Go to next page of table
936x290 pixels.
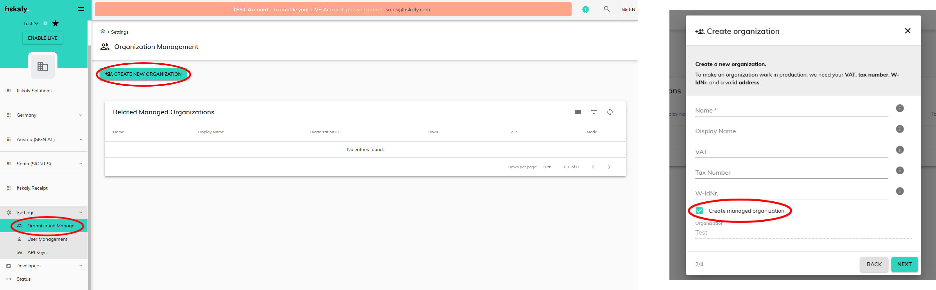pyautogui.click(x=609, y=167)
